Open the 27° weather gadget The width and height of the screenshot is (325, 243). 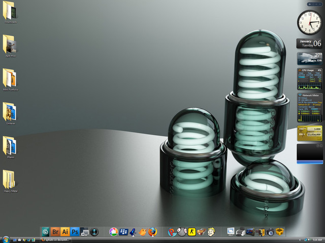point(309,59)
